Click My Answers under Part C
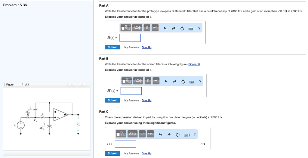 point(132,153)
